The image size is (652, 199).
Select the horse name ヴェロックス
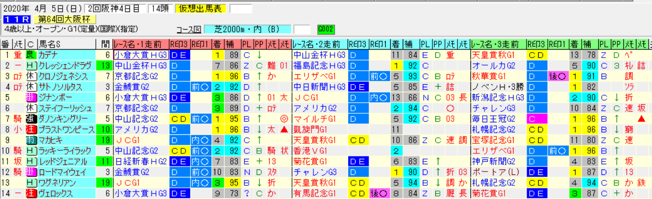[x=55, y=193]
